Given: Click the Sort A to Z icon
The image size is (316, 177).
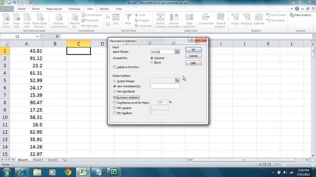Looking at the screenshot, I should coord(108,17).
